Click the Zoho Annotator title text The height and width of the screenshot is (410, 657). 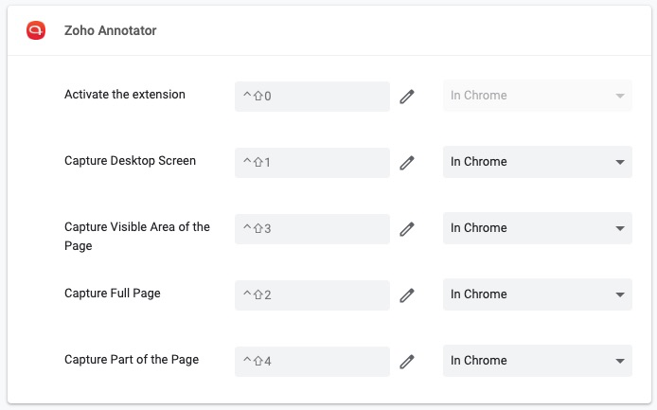tap(110, 30)
